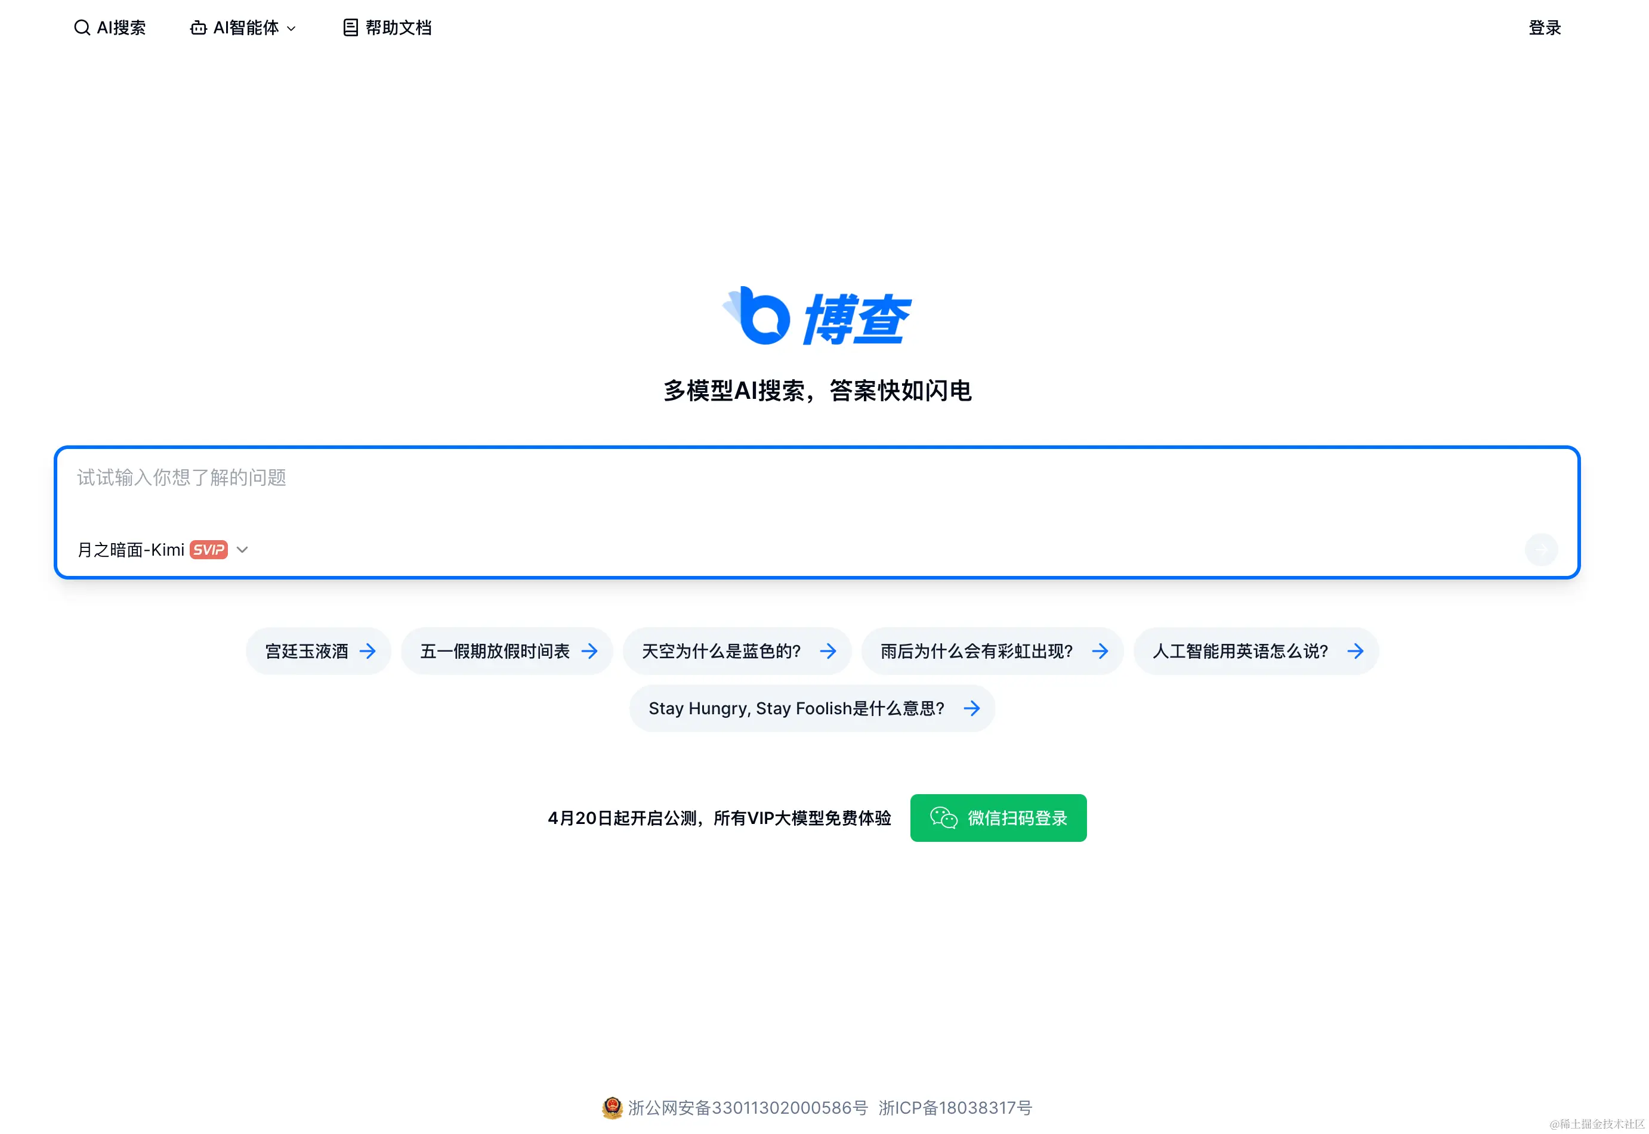This screenshot has height=1134, width=1649.
Task: Go to AI搜索 in top navigation
Action: click(121, 27)
